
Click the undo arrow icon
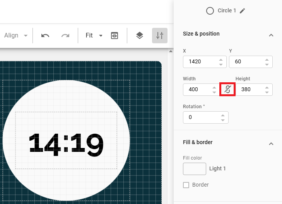(45, 36)
